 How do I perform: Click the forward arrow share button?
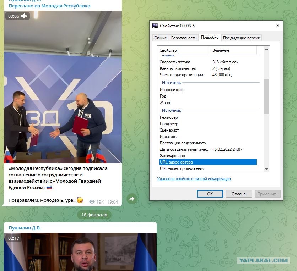pos(132,199)
